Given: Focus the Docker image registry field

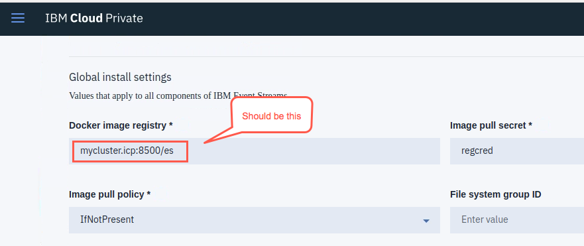Looking at the screenshot, I should pos(255,151).
